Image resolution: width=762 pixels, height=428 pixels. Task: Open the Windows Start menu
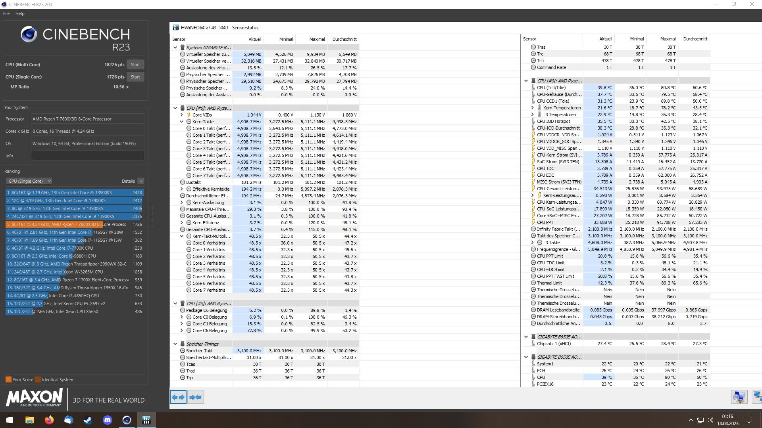[x=10, y=420]
